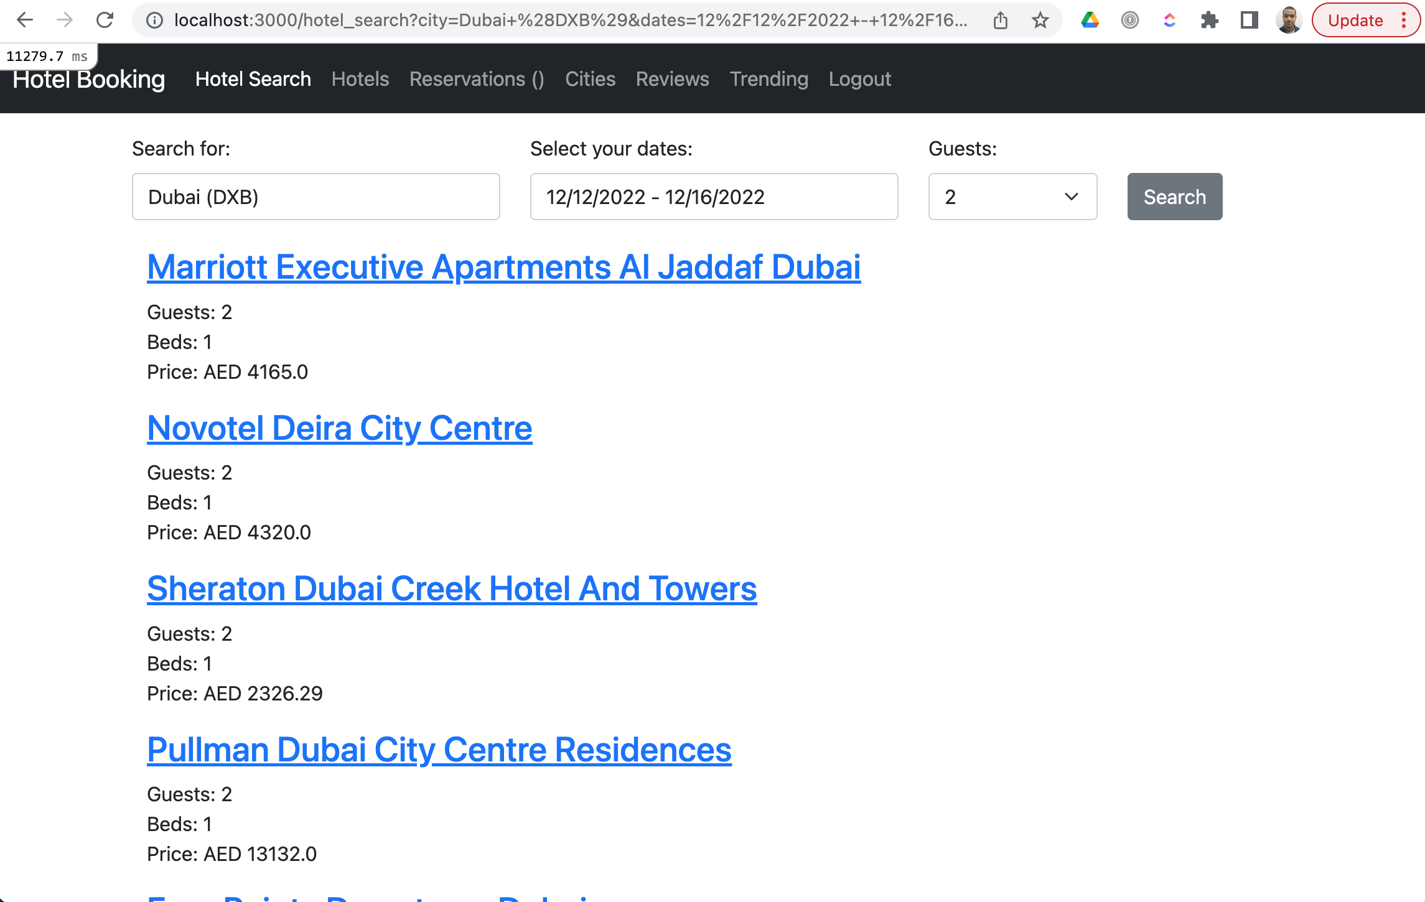The image size is (1425, 902).
Task: Click the sidebar panel toggle icon
Action: 1250,20
